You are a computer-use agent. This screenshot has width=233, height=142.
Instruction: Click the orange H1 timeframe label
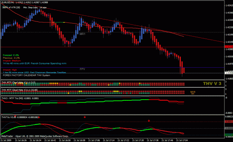[193, 94]
